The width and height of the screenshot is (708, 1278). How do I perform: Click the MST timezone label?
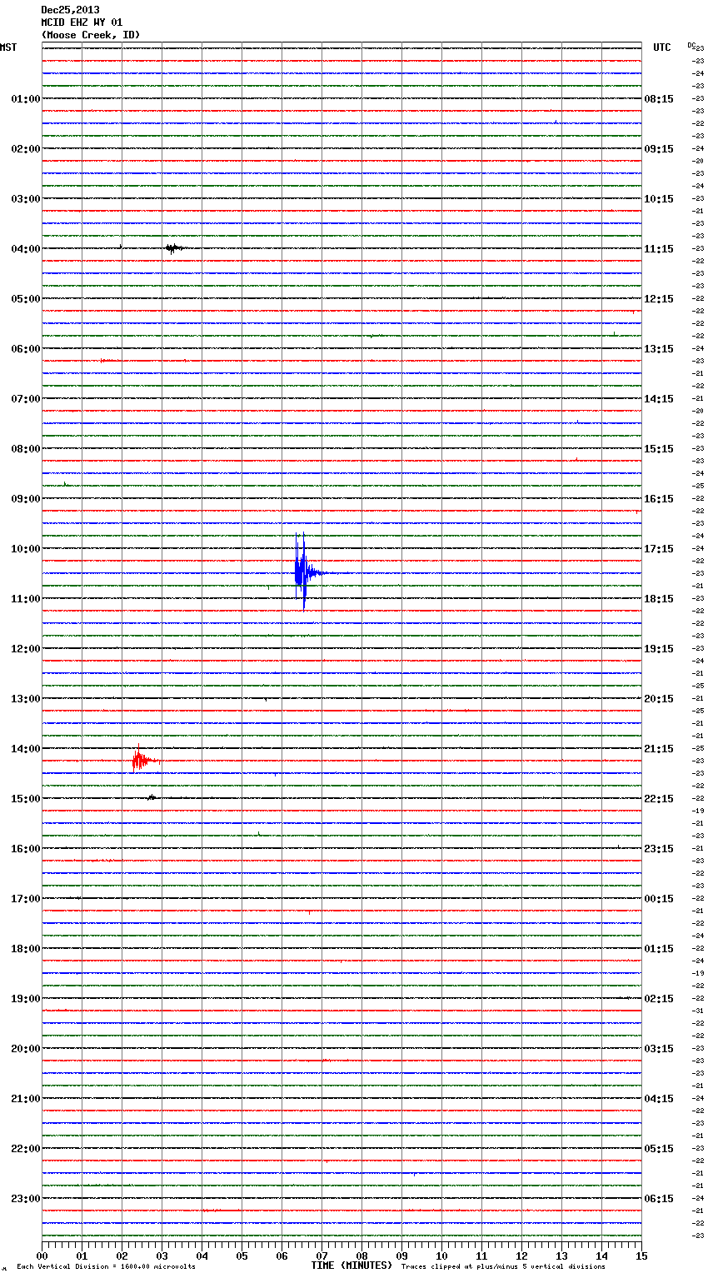tap(8, 47)
